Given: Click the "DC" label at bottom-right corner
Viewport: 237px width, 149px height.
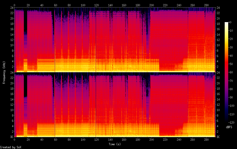Looking at the screenshot, I should pos(218,137).
